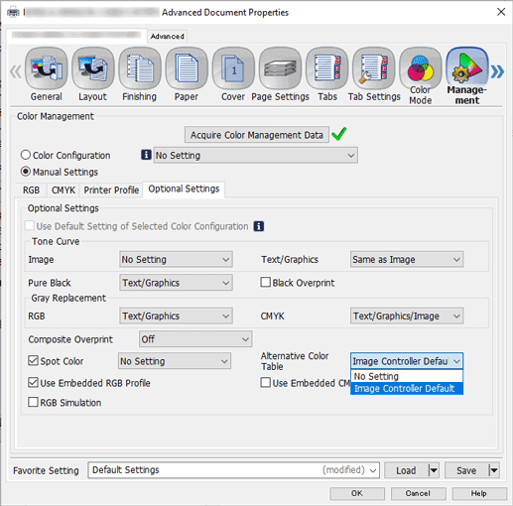
Task: Open the Pure Black dropdown
Action: (176, 283)
